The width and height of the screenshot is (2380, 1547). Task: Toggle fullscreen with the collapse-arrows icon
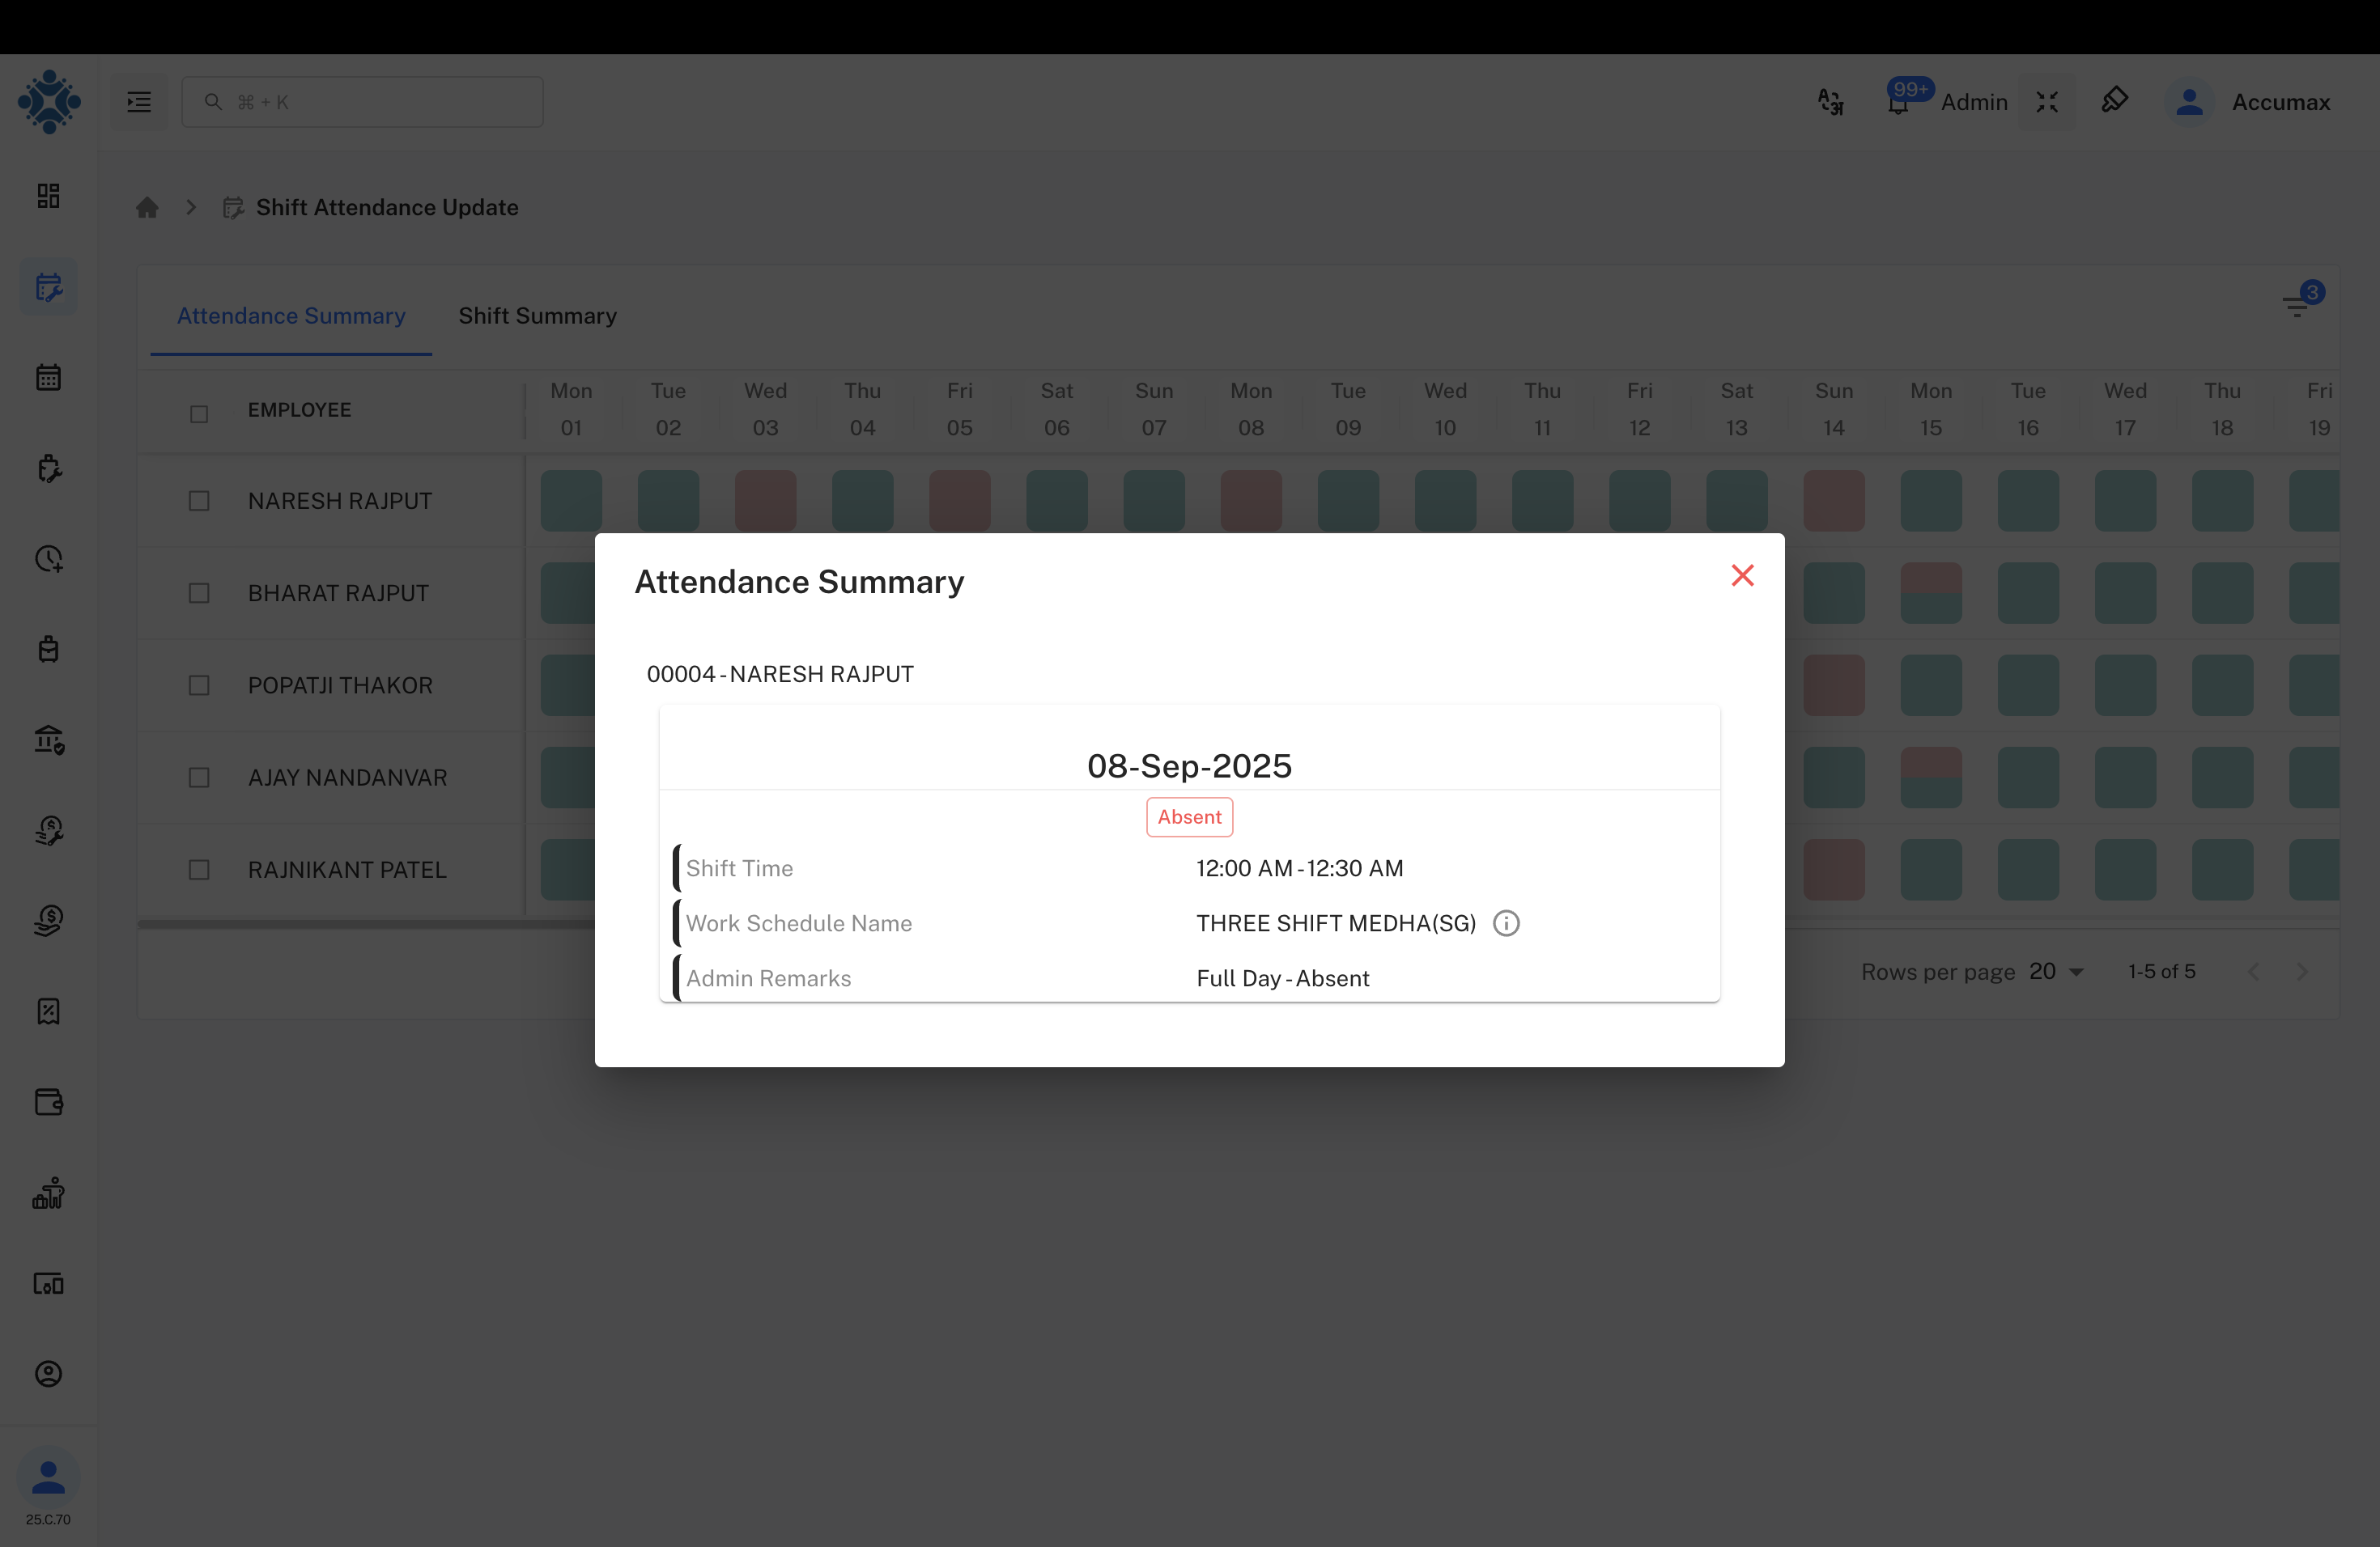pos(2047,102)
